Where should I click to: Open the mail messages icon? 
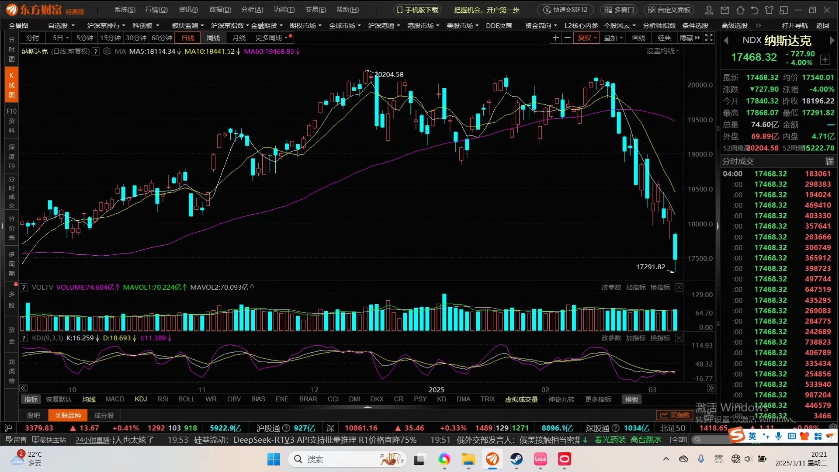(x=725, y=10)
